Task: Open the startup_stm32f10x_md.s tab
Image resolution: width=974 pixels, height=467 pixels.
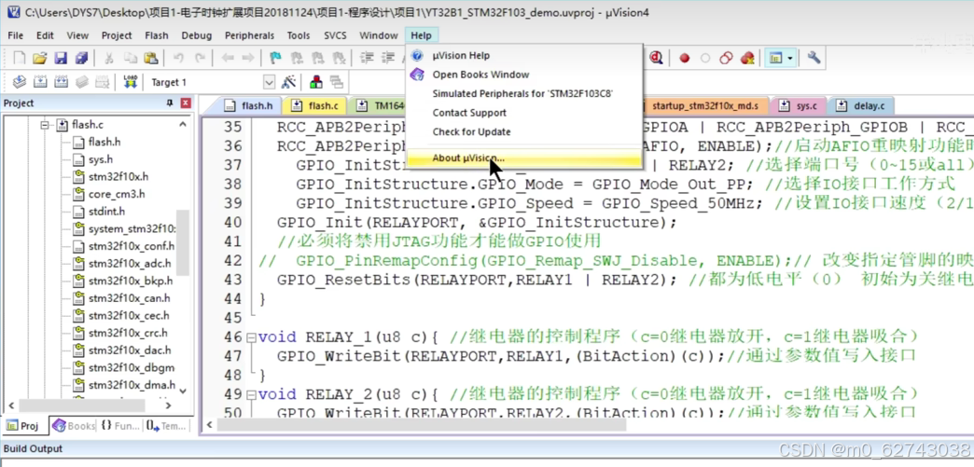Action: [x=705, y=105]
